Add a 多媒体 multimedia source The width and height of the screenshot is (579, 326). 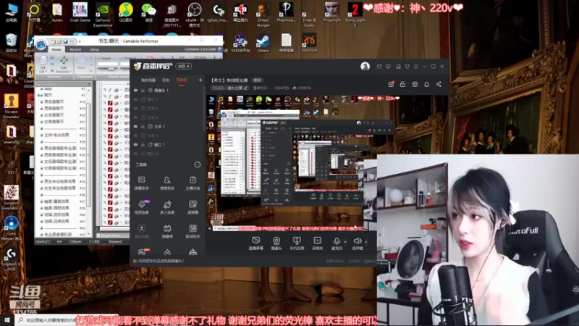point(317,243)
